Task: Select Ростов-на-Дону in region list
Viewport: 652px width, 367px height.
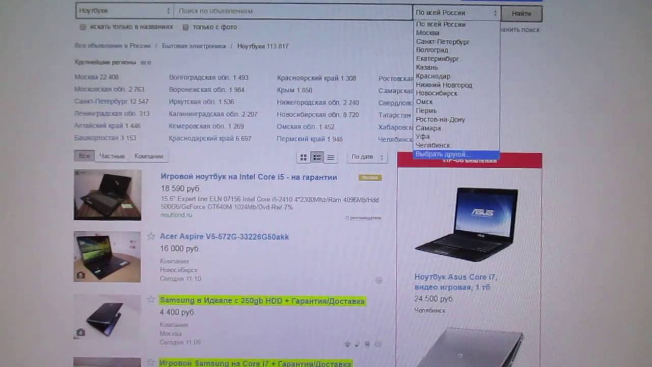Action: point(440,119)
